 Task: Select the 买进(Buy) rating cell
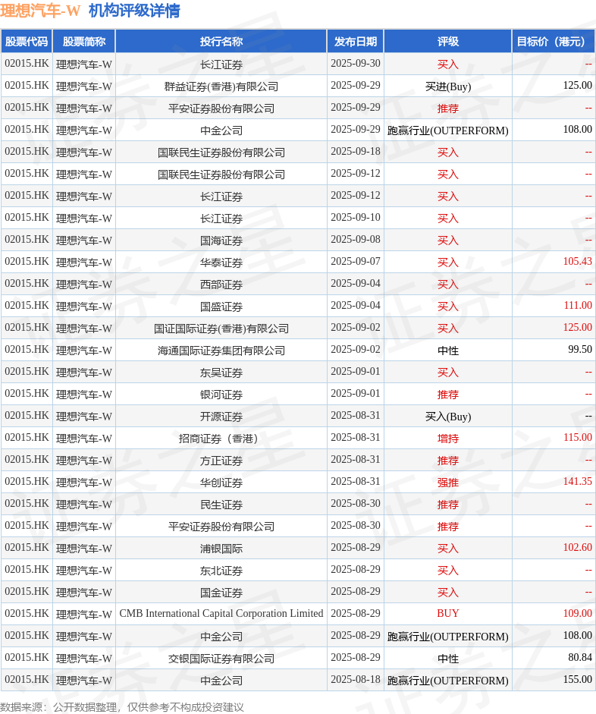coord(448,86)
